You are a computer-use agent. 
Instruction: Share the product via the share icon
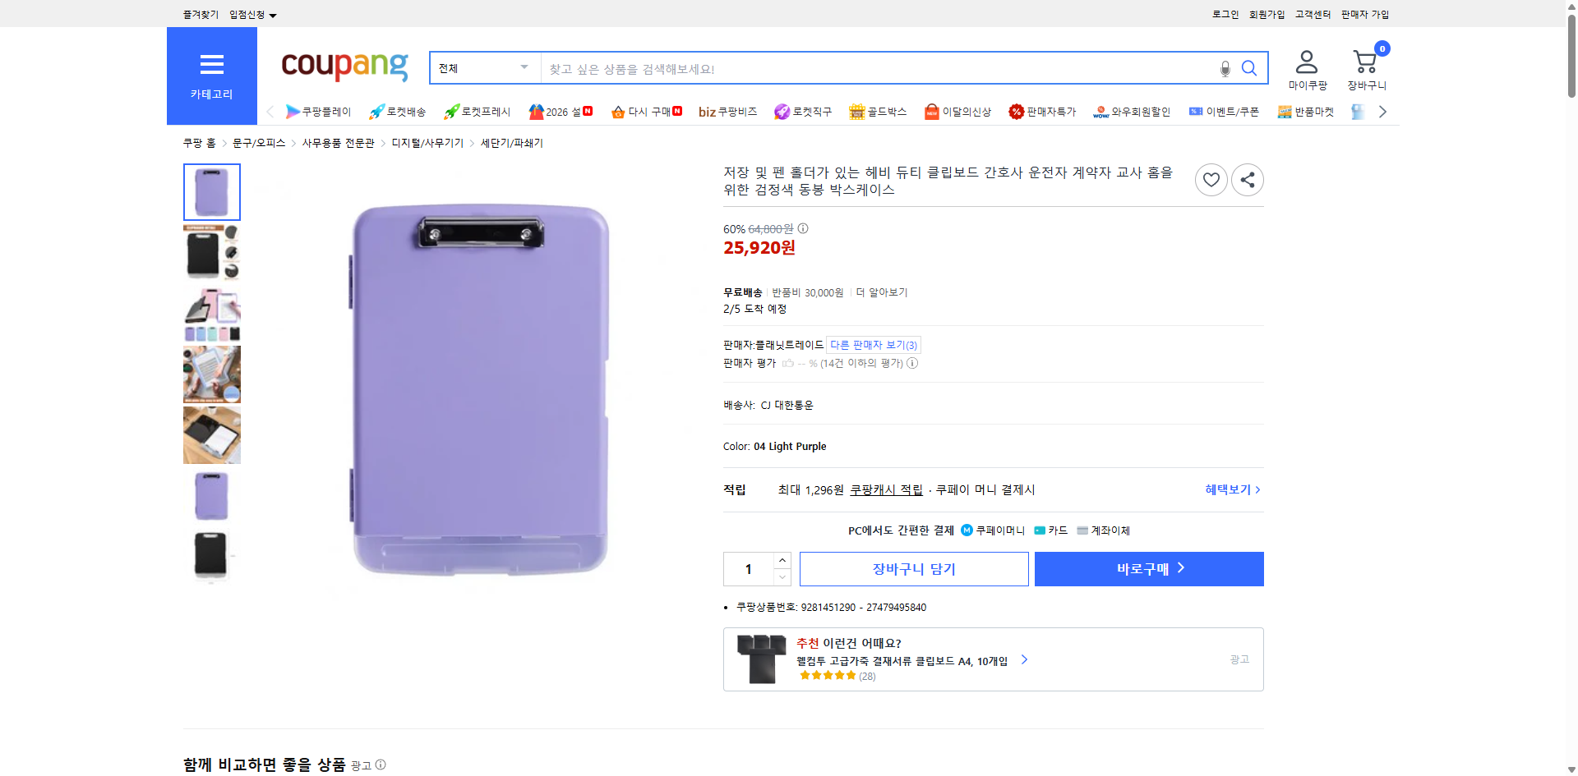point(1247,179)
